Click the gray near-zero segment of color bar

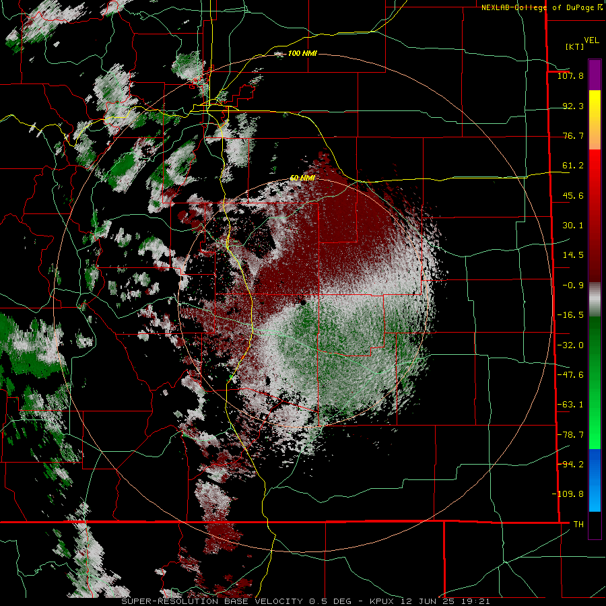pos(595,300)
